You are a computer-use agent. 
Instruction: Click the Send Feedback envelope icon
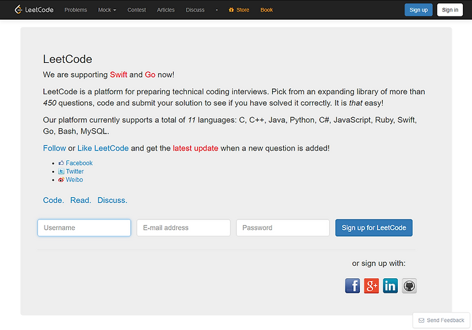click(422, 320)
